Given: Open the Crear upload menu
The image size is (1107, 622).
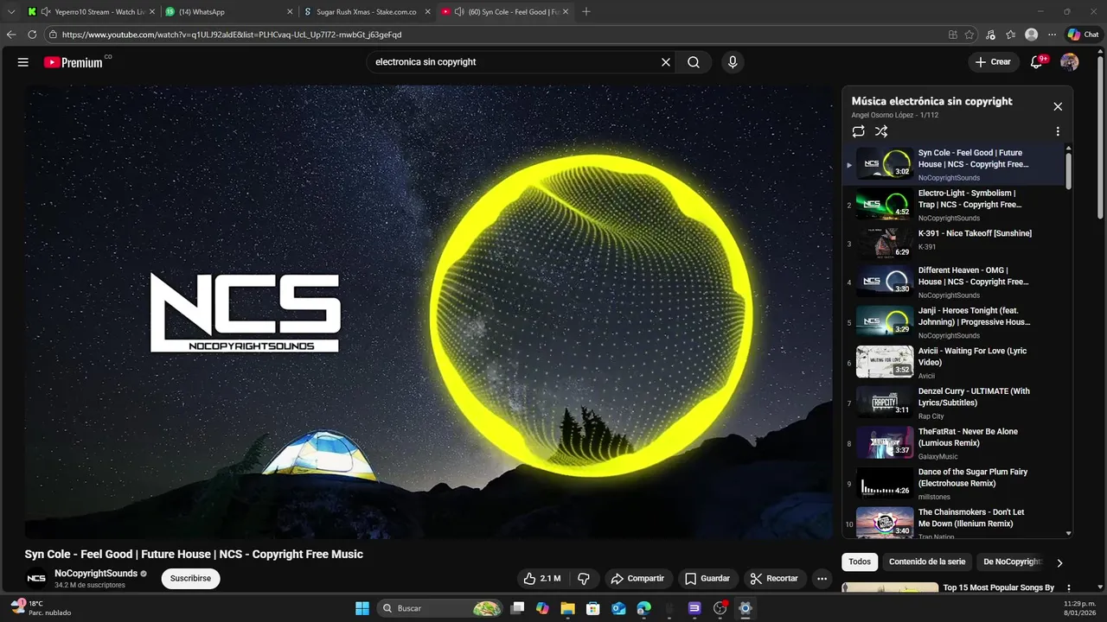Looking at the screenshot, I should coord(993,62).
